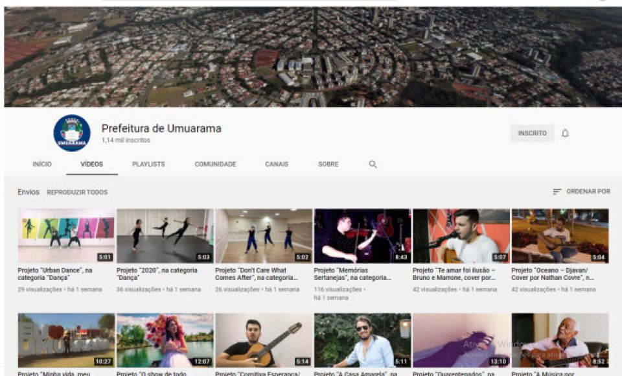Image resolution: width=622 pixels, height=376 pixels.
Task: Open the Minha vida video thumbnail (10:27)
Action: 66,340
